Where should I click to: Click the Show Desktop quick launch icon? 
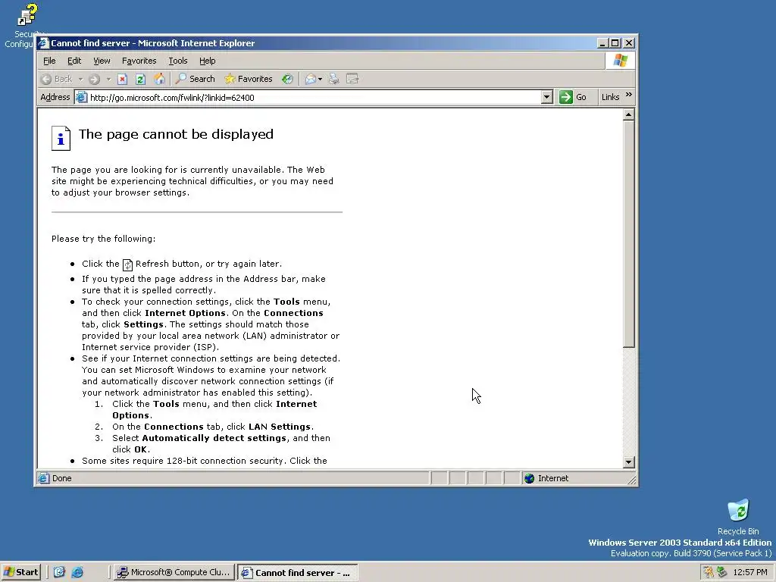[59, 572]
